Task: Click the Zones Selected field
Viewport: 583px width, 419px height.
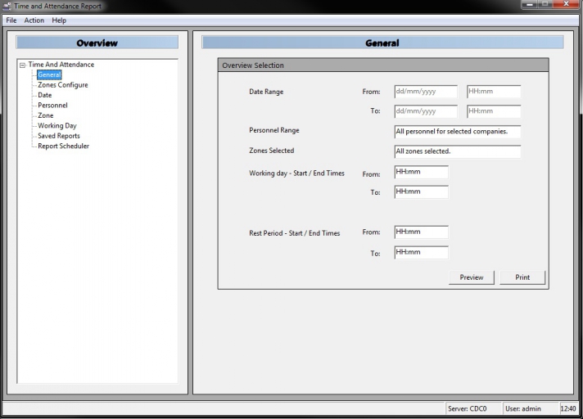Action: [458, 151]
